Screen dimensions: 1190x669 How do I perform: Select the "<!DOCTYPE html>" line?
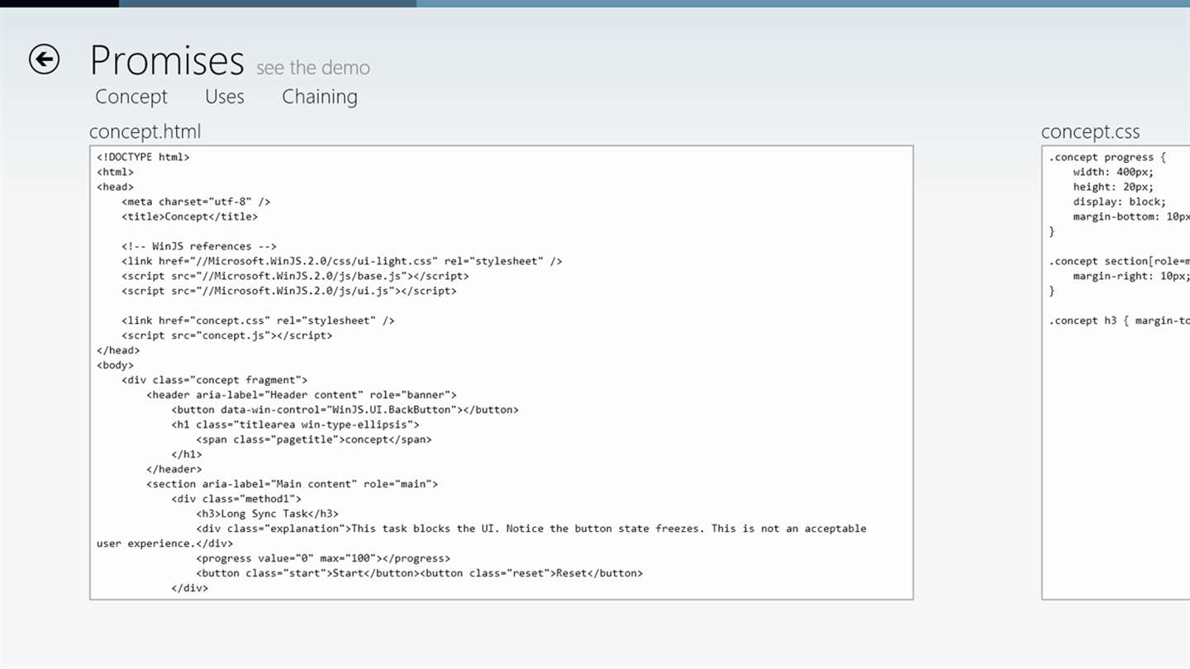click(x=143, y=157)
